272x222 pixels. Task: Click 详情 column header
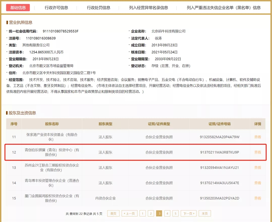(x=258, y=124)
